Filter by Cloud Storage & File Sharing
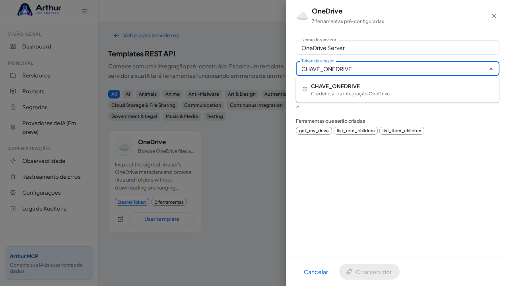Screen dimensions: 509x286 click(143, 105)
